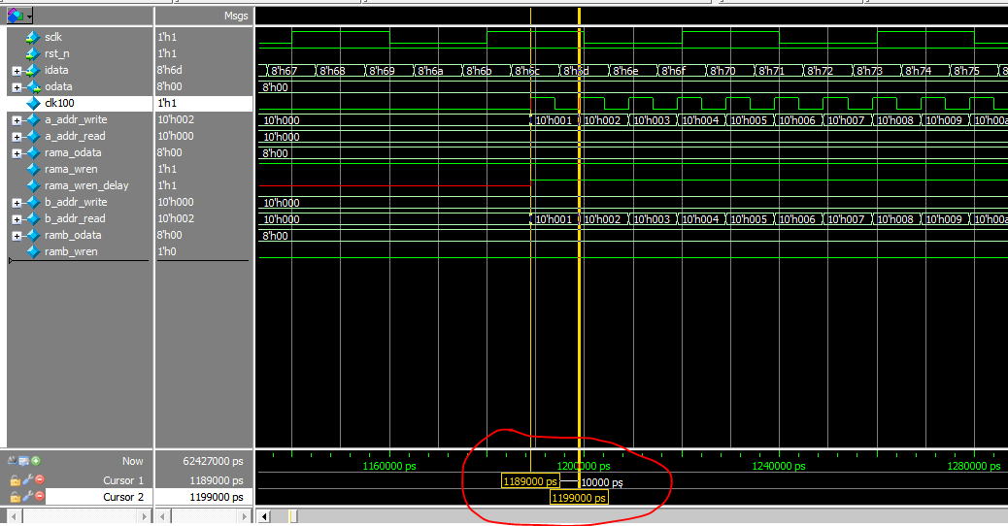Click the edit grid and timeline icon

24,461
